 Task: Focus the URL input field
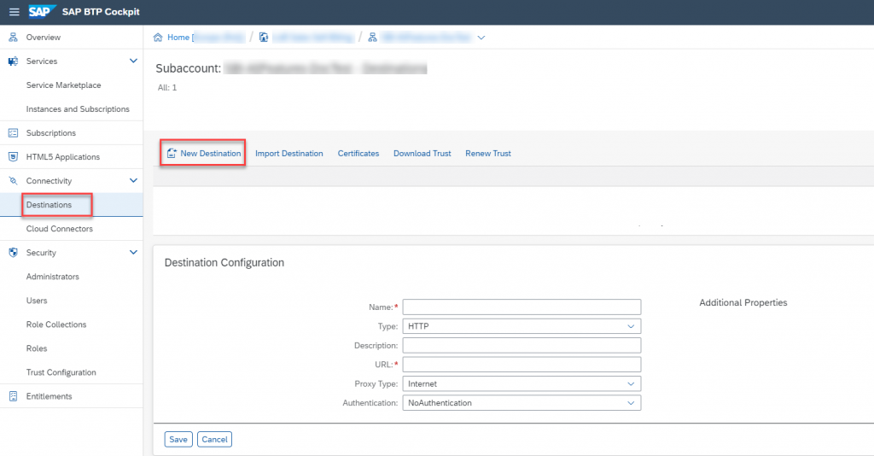[521, 365]
